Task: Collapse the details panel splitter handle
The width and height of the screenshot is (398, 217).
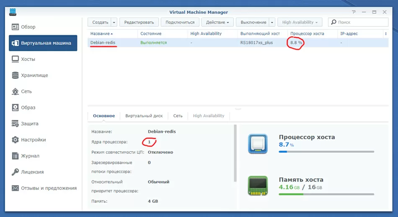Action: coord(238,108)
